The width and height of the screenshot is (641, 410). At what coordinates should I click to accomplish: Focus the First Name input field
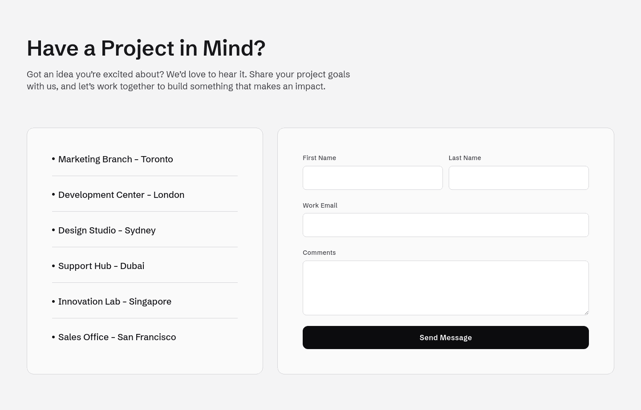(x=373, y=178)
